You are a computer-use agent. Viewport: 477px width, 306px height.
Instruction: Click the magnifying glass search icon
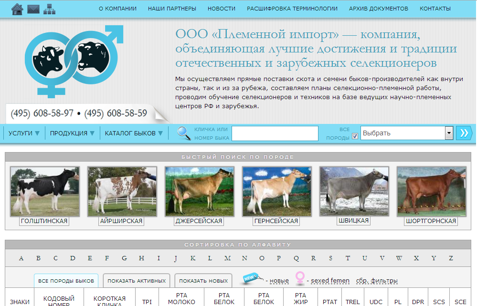tap(184, 133)
